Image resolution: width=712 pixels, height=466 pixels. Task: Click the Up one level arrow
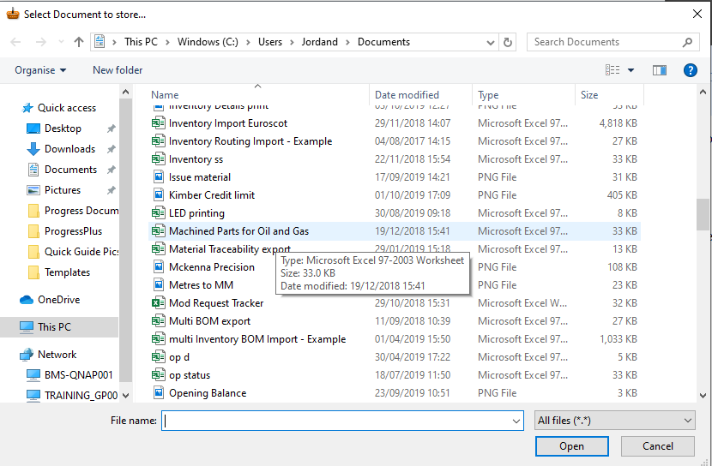[x=79, y=42]
